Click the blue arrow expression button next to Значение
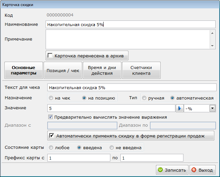Screen dimensions: 220x177 180,108
